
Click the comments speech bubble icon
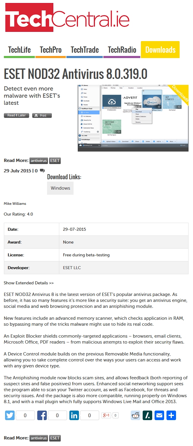(x=42, y=171)
